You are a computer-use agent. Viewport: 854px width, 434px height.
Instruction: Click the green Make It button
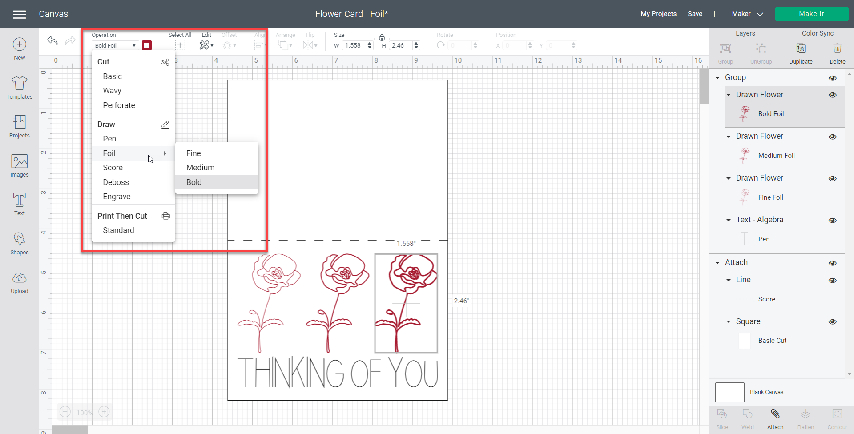pos(811,14)
